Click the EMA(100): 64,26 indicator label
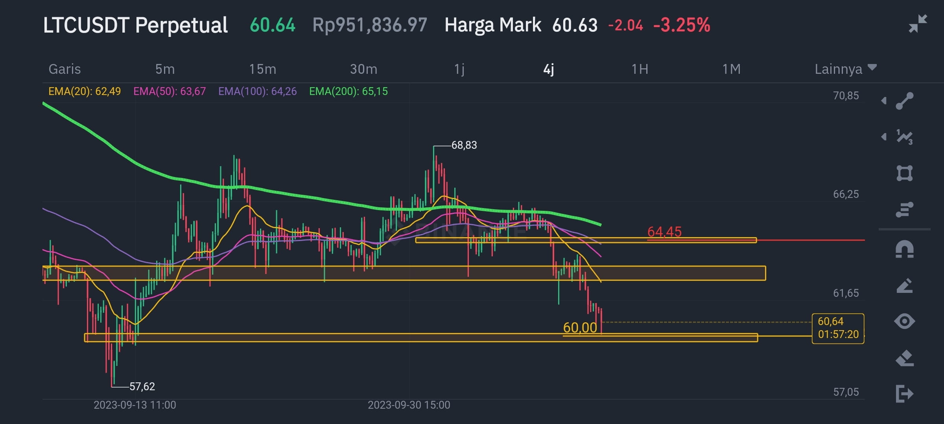 [x=257, y=91]
